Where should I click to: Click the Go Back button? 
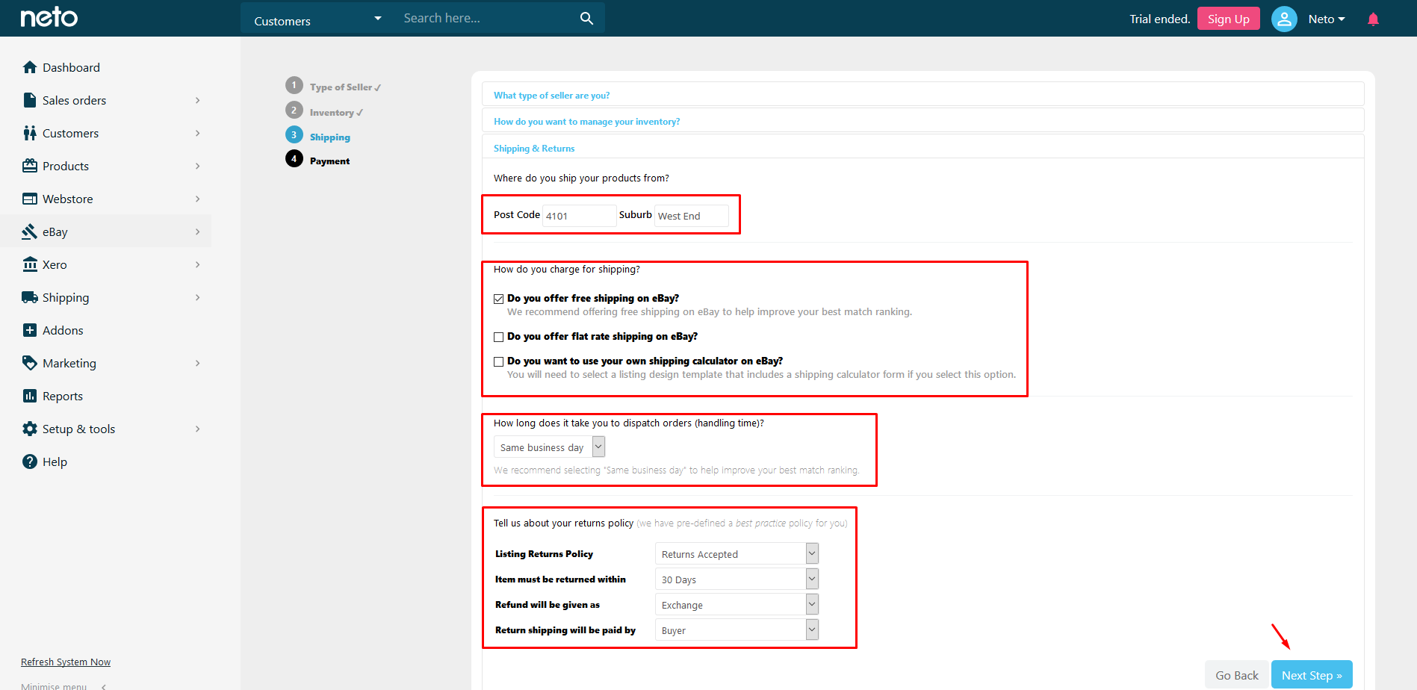coord(1237,675)
